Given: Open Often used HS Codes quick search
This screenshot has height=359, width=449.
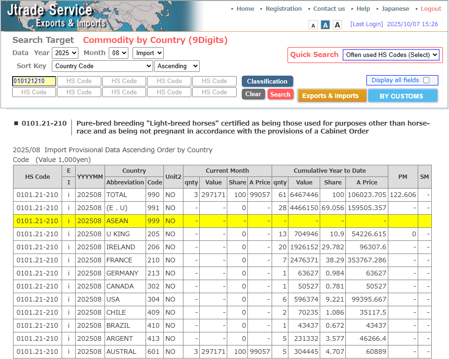Looking at the screenshot, I should click(x=391, y=55).
